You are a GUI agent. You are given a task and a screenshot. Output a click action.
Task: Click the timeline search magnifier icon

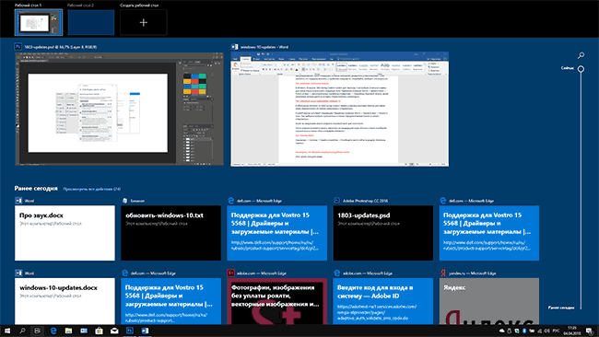tap(581, 56)
